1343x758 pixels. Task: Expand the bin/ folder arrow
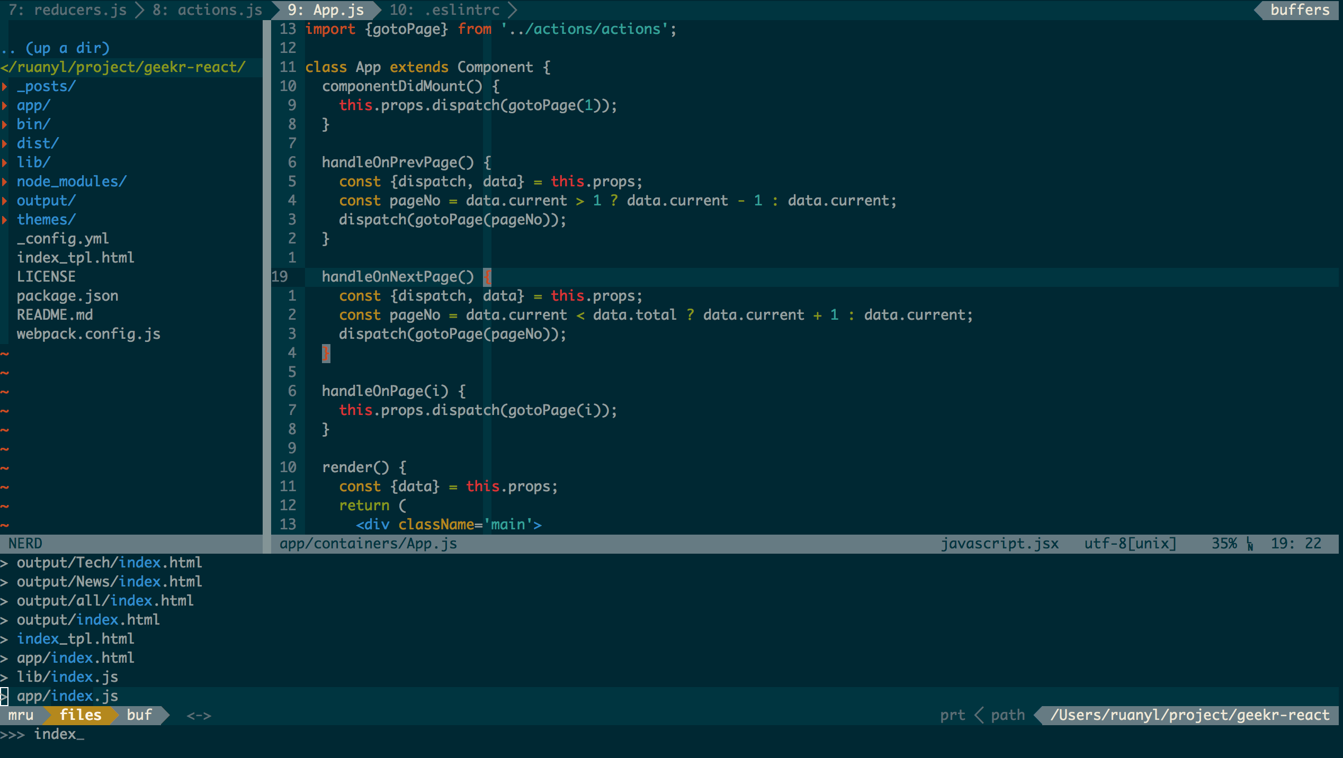[x=5, y=124]
